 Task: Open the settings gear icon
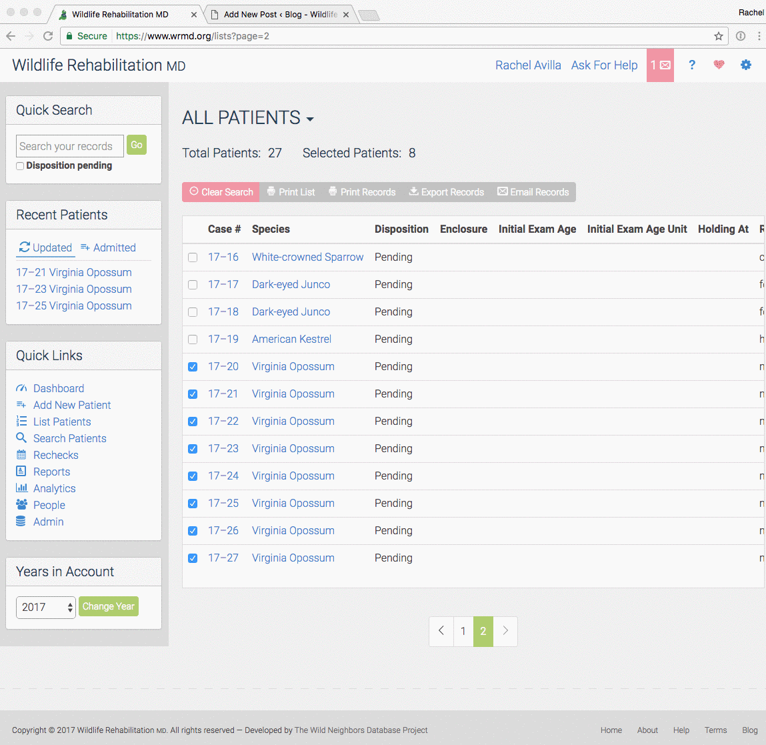pyautogui.click(x=745, y=65)
